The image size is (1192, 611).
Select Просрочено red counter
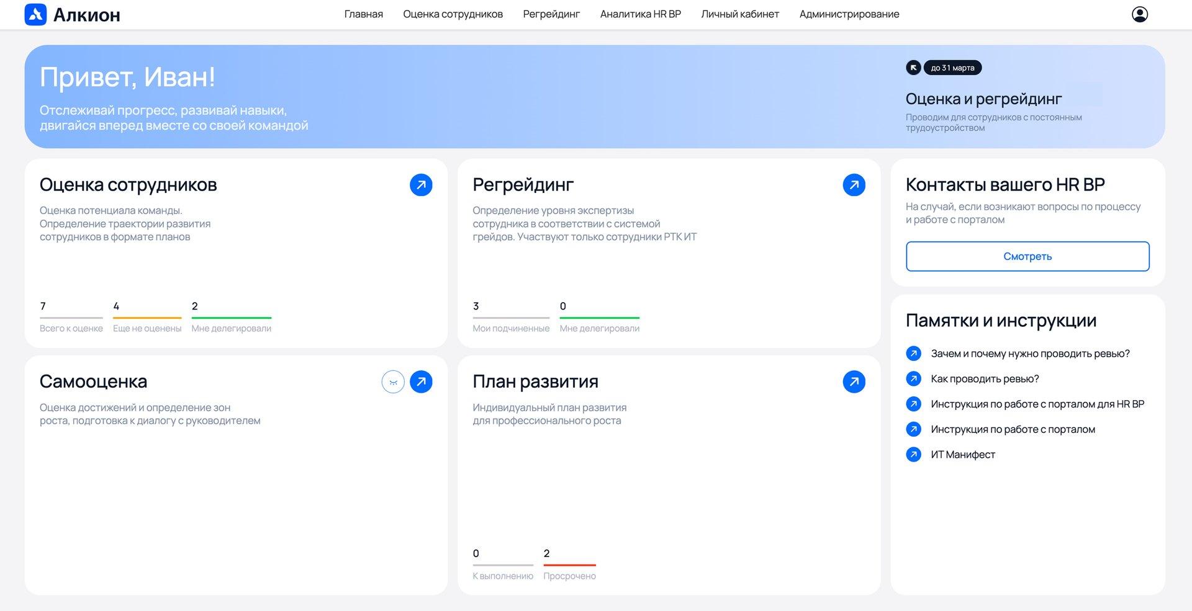[x=569, y=564]
